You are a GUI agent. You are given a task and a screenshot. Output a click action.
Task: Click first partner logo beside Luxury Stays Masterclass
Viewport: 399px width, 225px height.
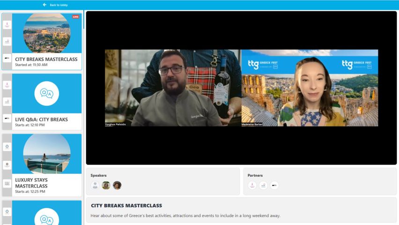pos(7,147)
